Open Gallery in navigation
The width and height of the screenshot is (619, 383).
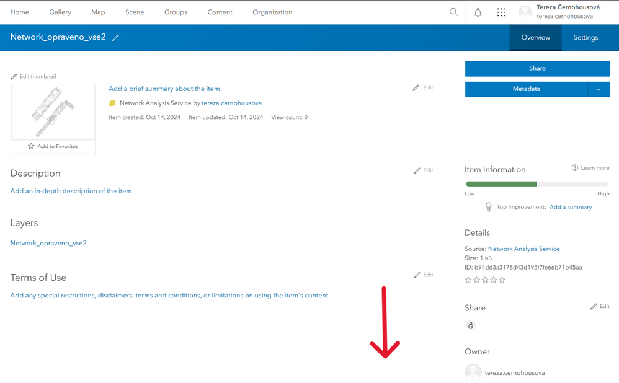[x=60, y=12]
